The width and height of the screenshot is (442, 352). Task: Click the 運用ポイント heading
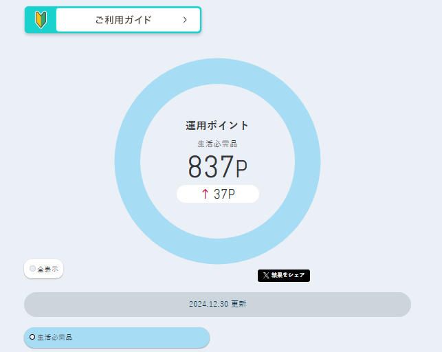217,125
